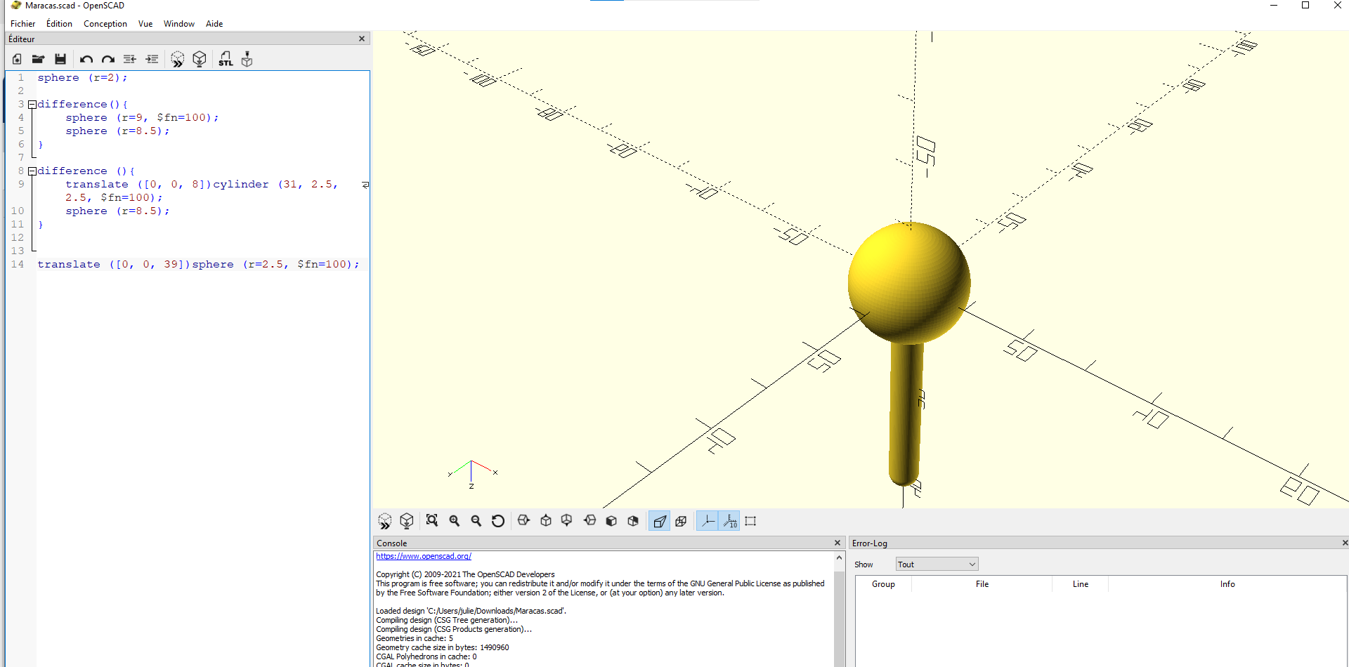Open the Show filter dropdown set to Tout
Viewport: 1349px width, 667px height.
point(937,564)
